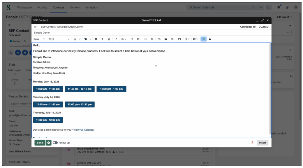This screenshot has width=303, height=168.
Task: Click the Simple Demo subject field
Action: click(151, 33)
